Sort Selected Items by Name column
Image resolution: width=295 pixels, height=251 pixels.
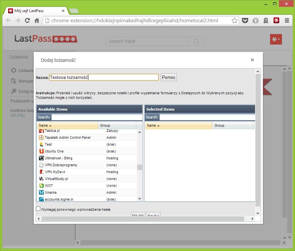[178, 125]
